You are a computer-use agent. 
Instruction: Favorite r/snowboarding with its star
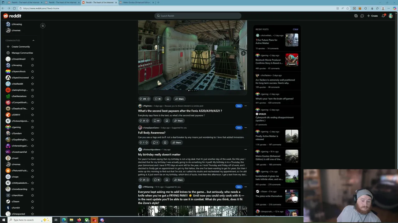click(x=32, y=189)
